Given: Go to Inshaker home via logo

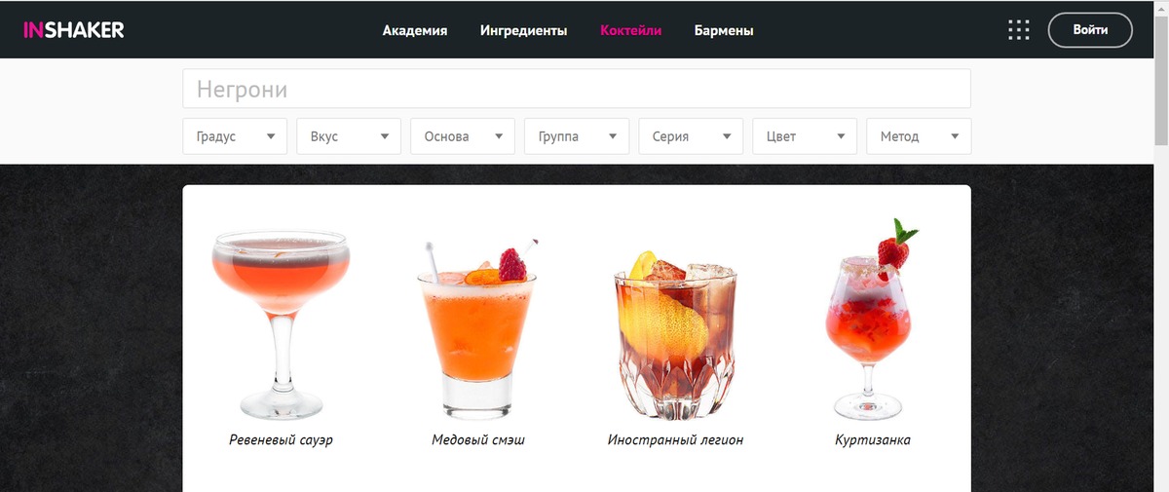Looking at the screenshot, I should [74, 30].
